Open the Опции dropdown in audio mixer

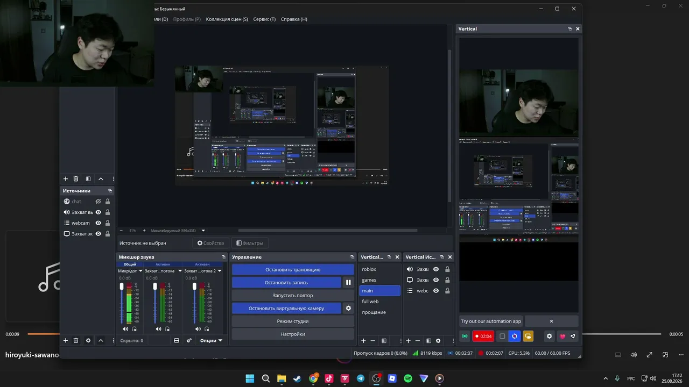(x=212, y=340)
